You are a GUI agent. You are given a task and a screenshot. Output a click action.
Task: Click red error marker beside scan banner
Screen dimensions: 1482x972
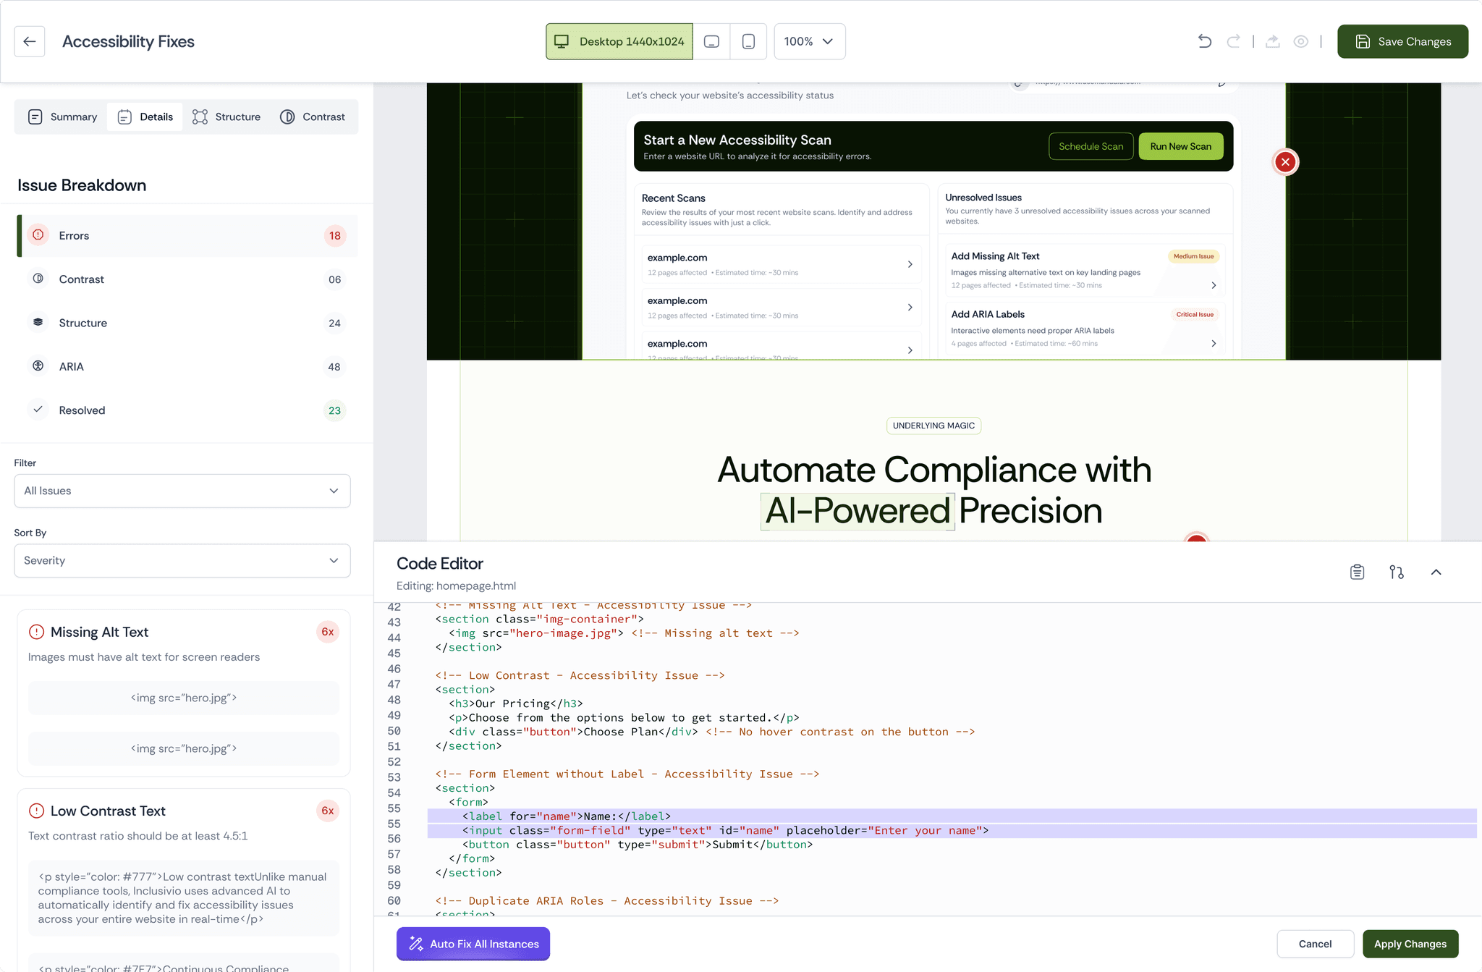1285,162
